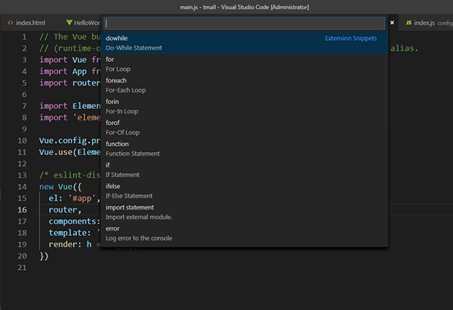Click the empty line 21 in editor
The width and height of the screenshot is (453, 310).
point(151,268)
